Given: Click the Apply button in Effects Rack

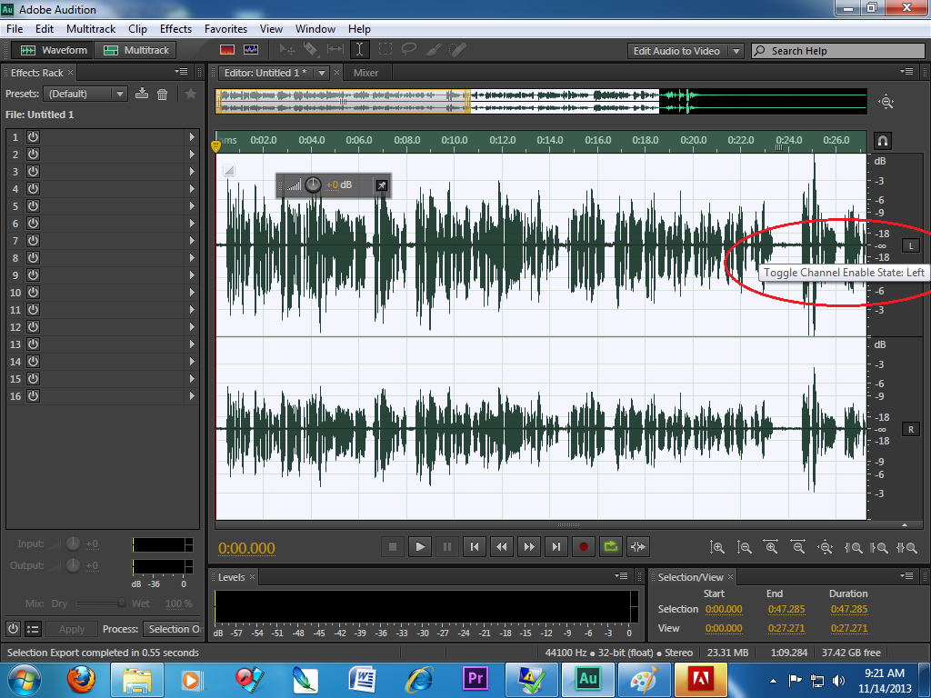Looking at the screenshot, I should pyautogui.click(x=72, y=628).
